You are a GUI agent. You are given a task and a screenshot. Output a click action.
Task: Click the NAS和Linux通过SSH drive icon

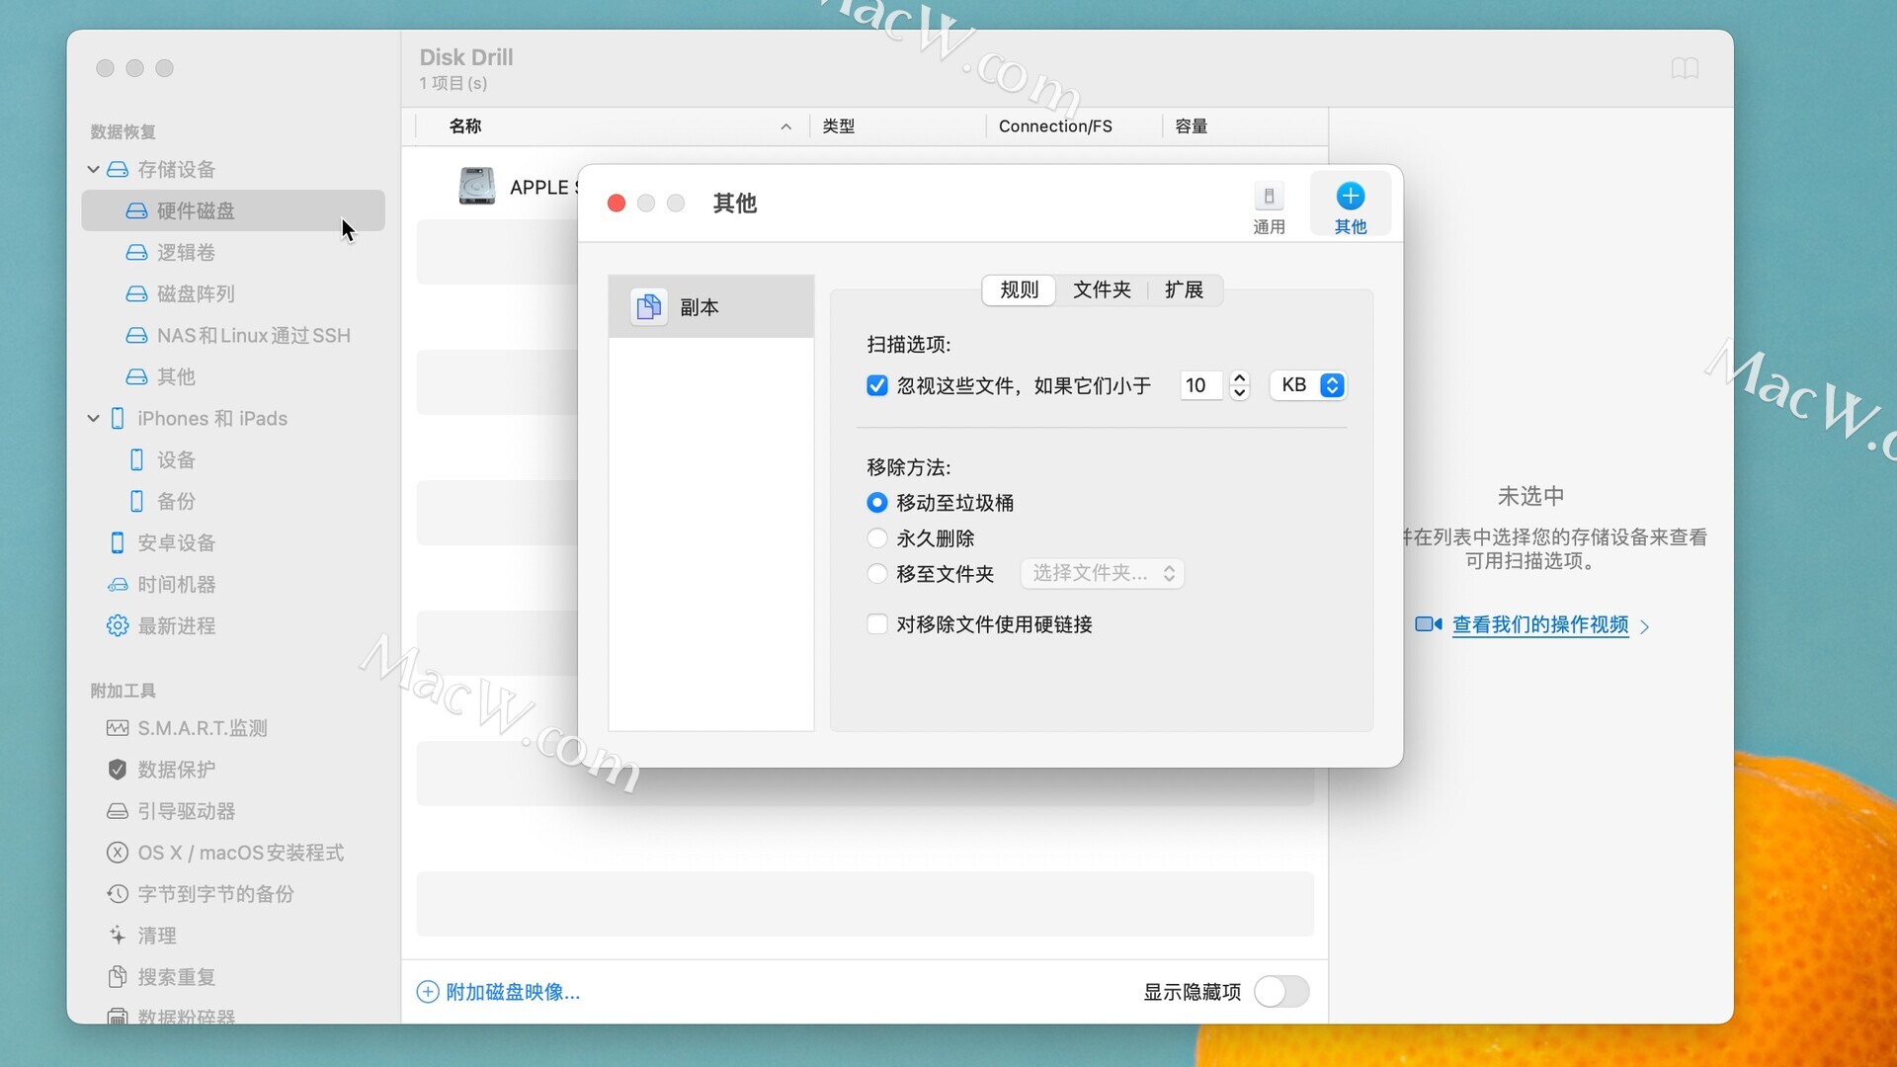click(136, 335)
